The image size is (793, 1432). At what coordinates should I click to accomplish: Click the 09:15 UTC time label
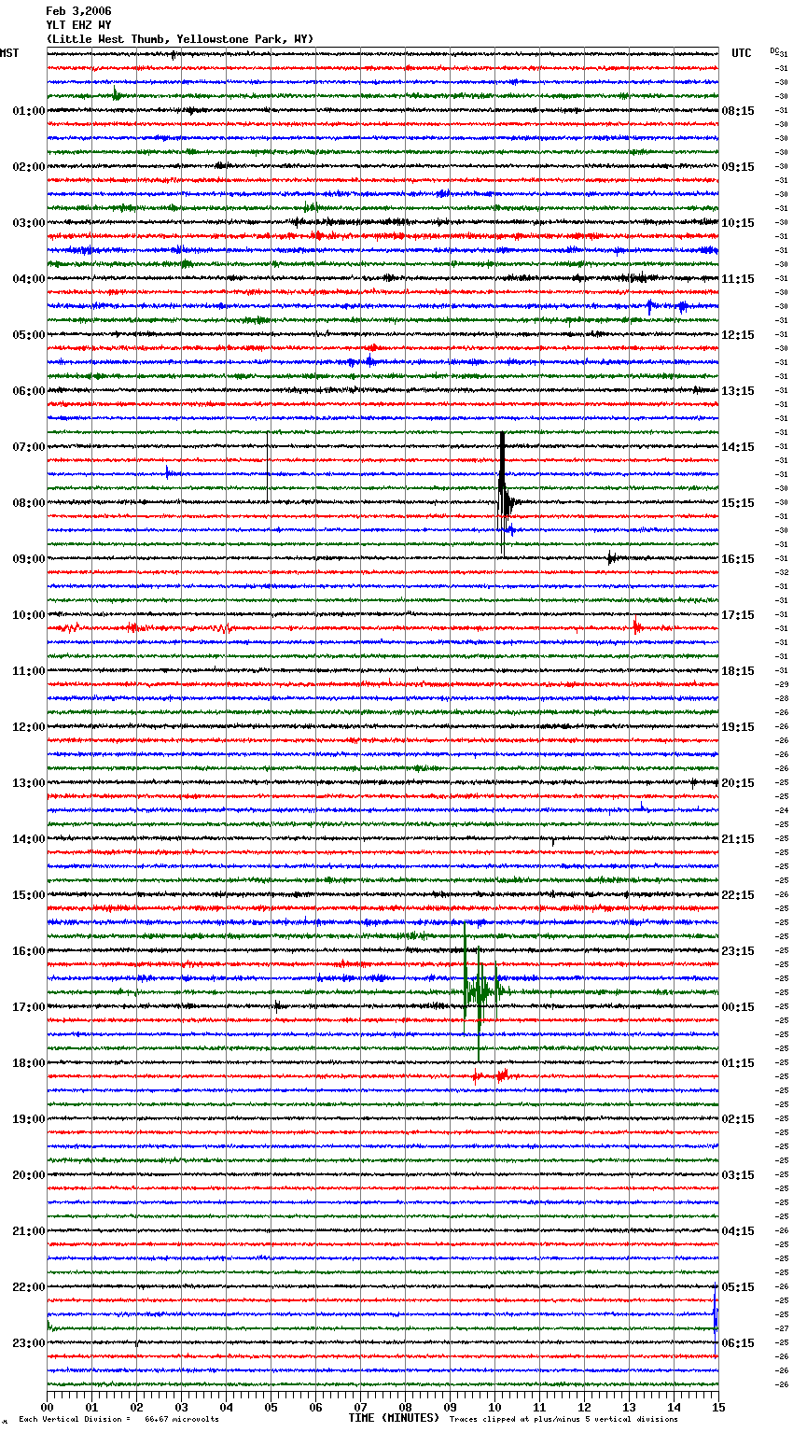[x=738, y=167]
